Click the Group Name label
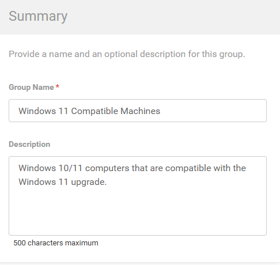 pyautogui.click(x=31, y=88)
